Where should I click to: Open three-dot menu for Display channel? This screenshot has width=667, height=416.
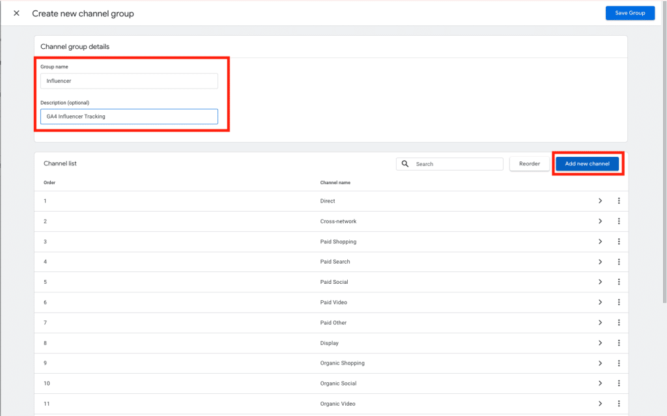[x=618, y=343]
